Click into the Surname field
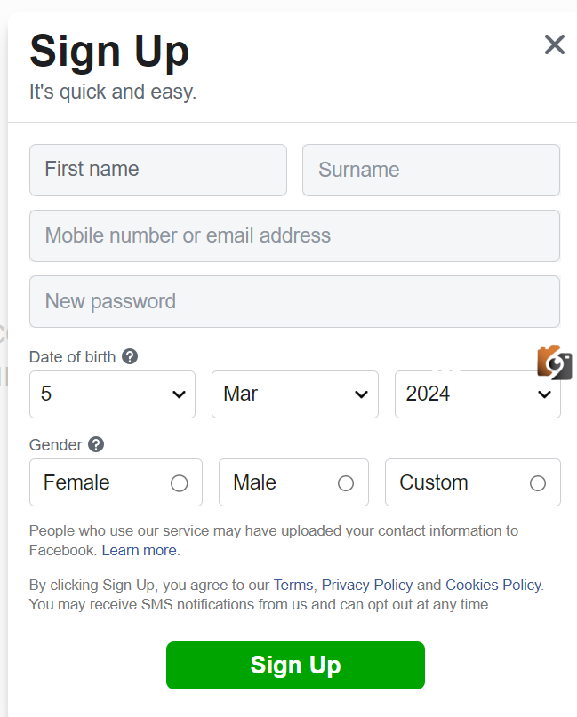This screenshot has height=717, width=577. click(431, 170)
